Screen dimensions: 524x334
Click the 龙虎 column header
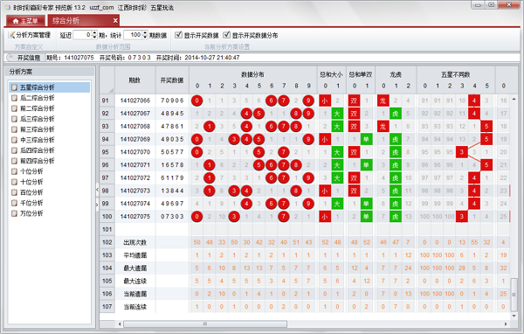[x=396, y=74]
